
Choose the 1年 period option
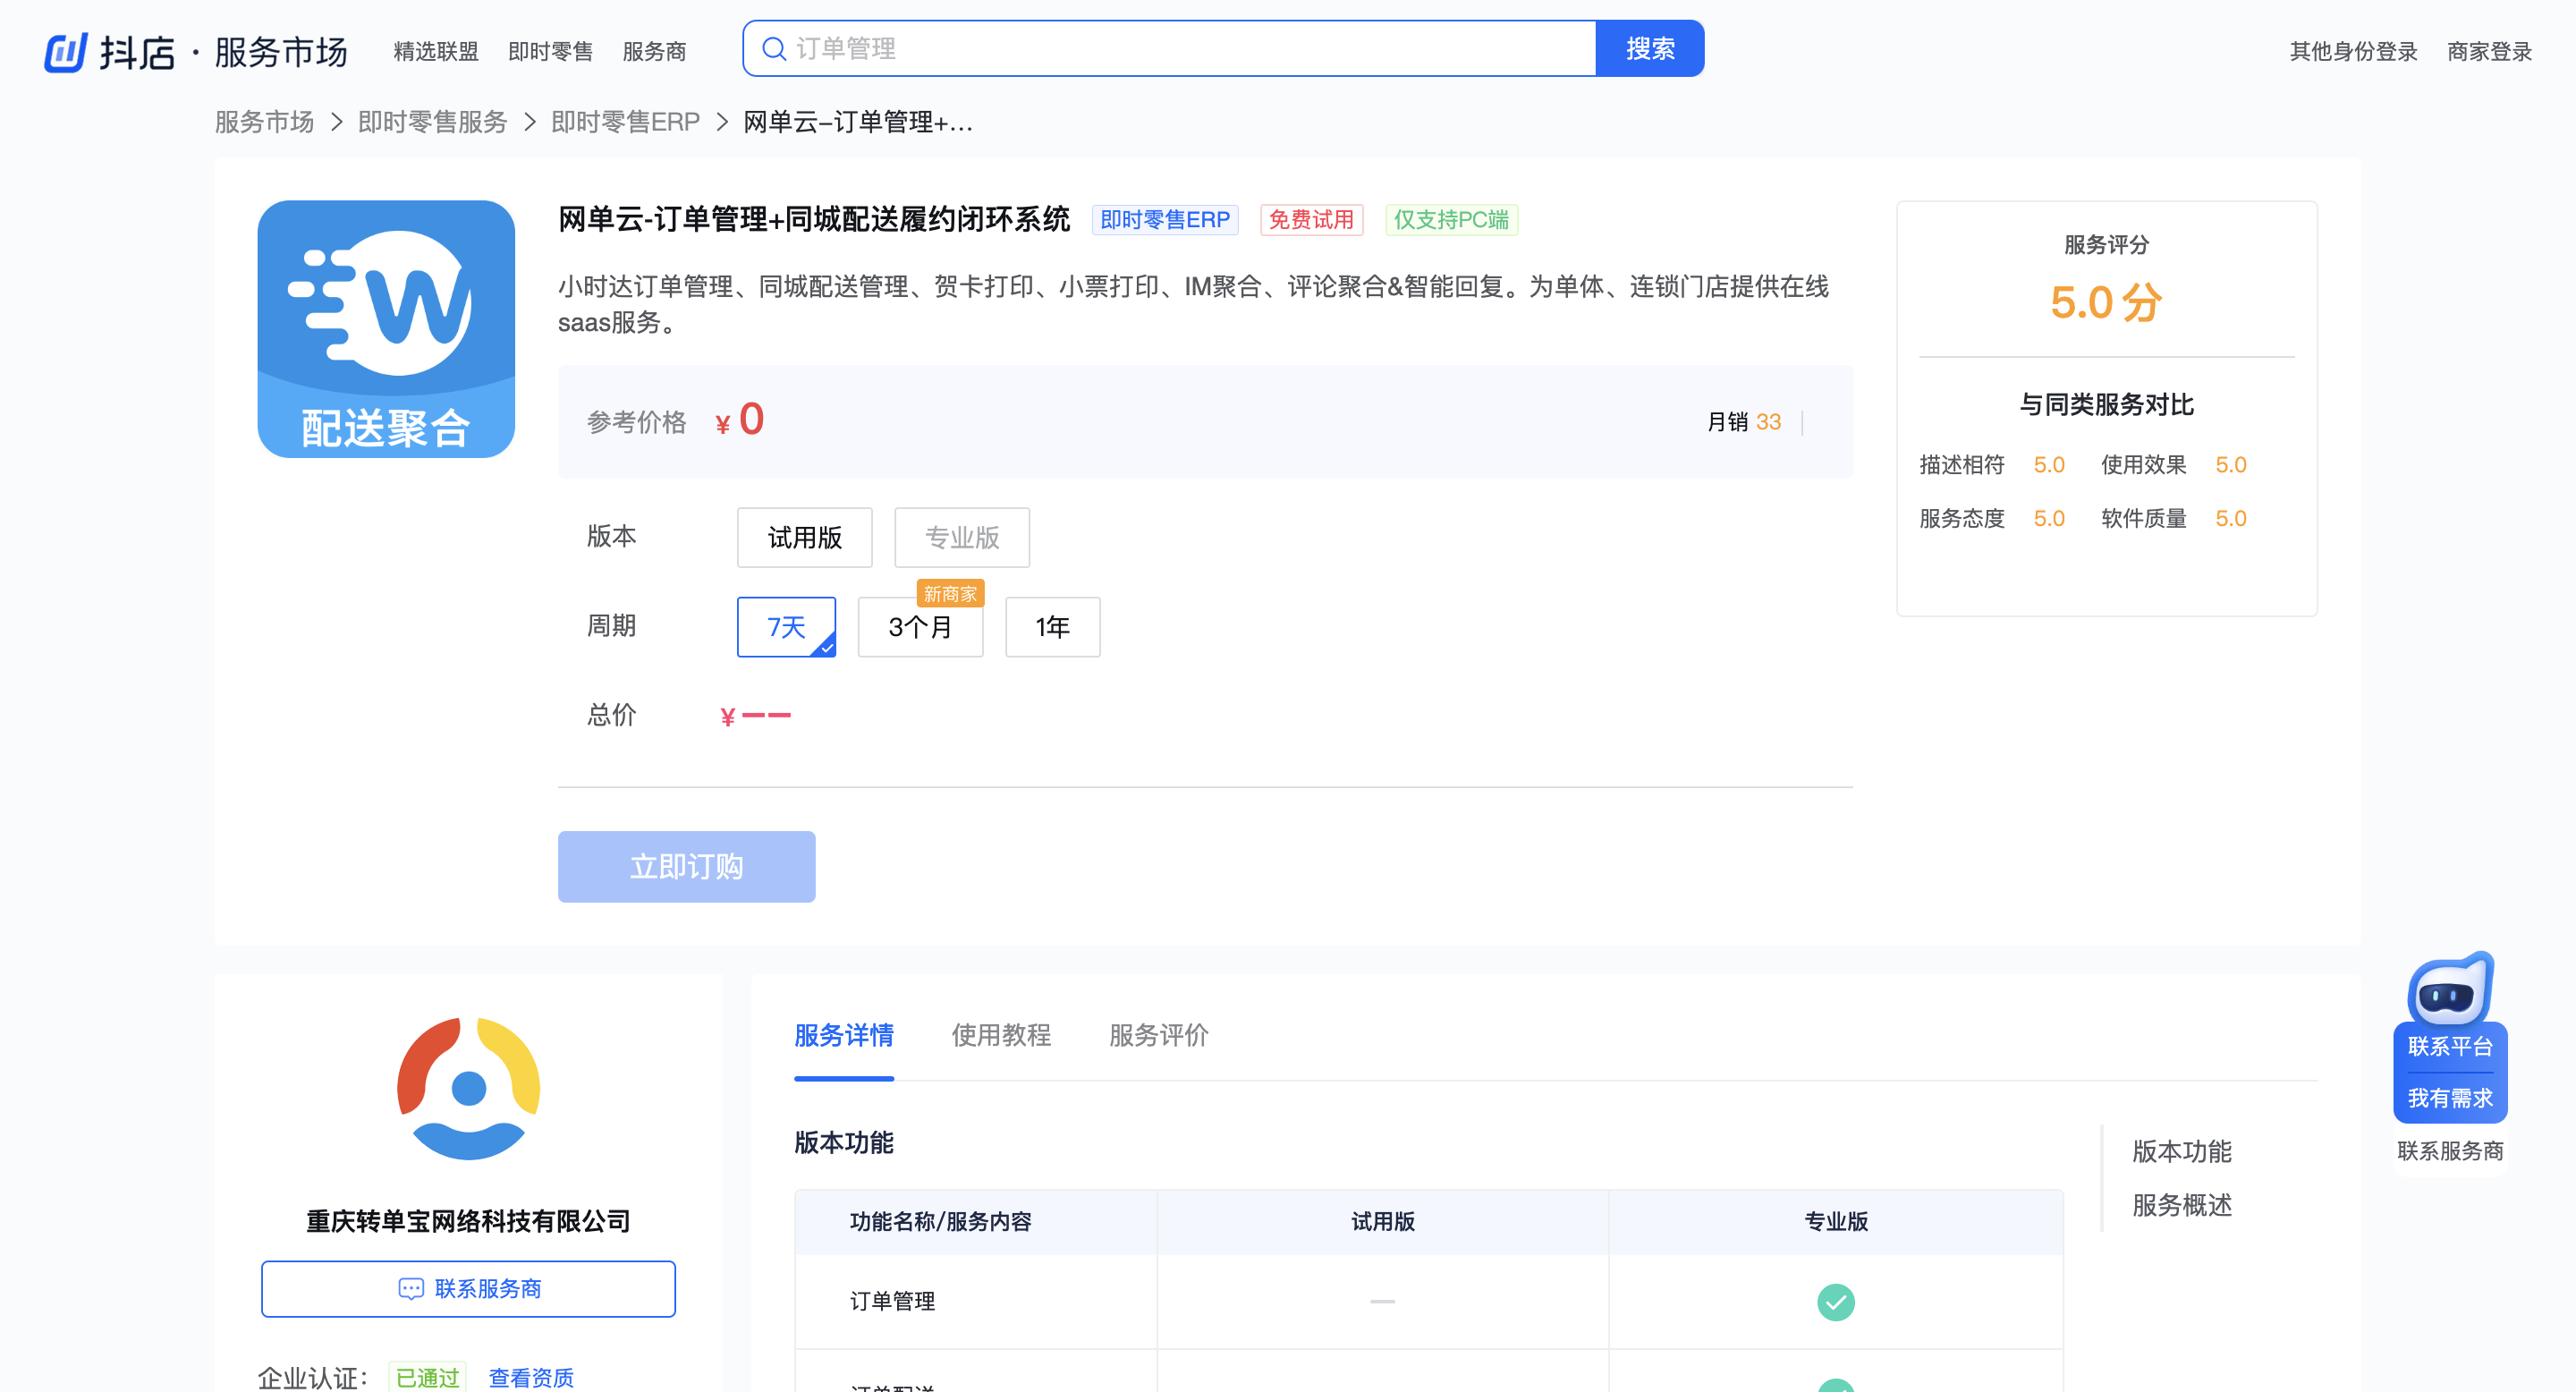[x=1052, y=627]
